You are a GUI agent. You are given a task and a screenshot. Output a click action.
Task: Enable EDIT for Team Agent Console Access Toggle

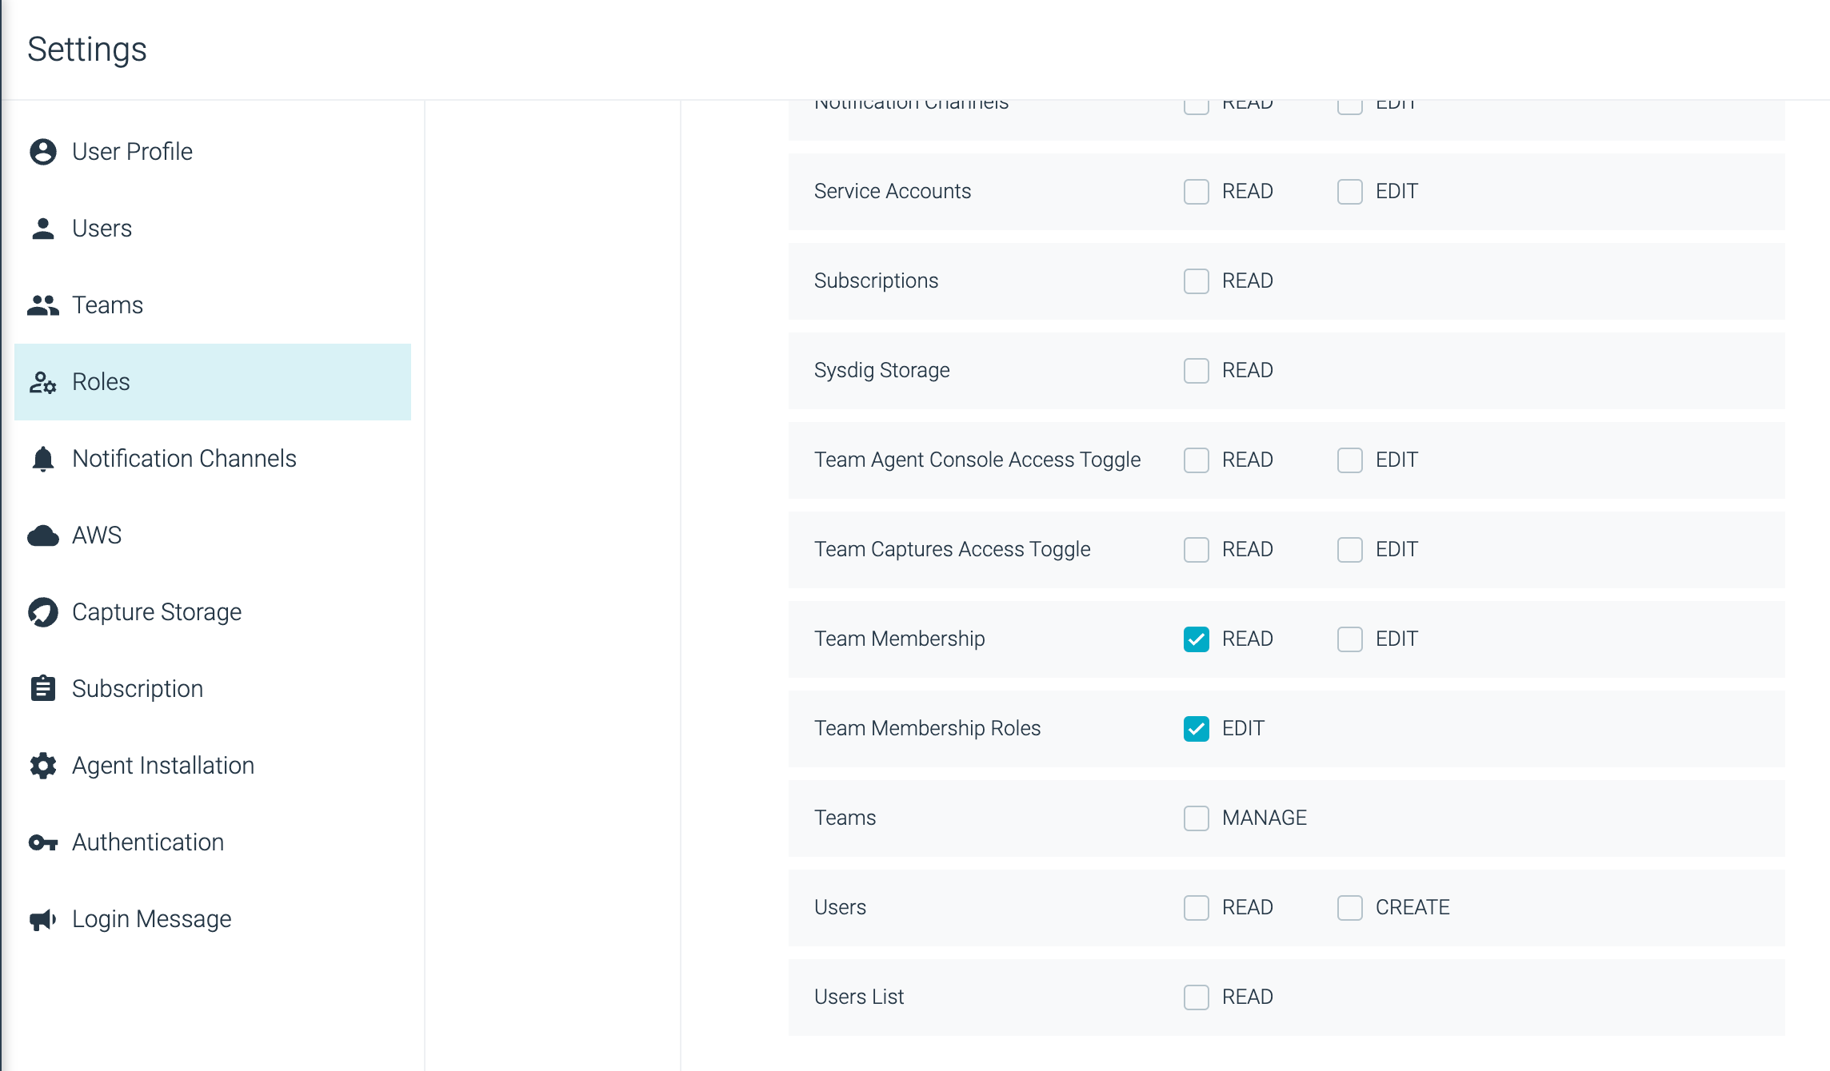pos(1350,460)
